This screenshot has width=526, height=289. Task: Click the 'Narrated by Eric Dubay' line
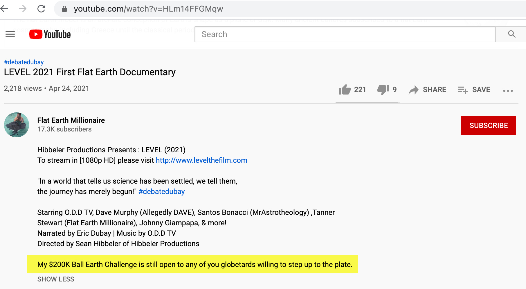click(107, 233)
